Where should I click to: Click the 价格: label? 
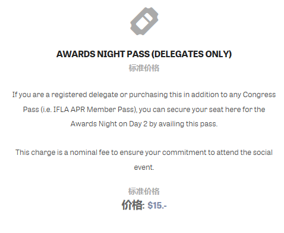pyautogui.click(x=133, y=205)
